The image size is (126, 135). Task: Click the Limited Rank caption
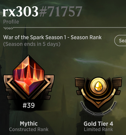[x=98, y=129]
